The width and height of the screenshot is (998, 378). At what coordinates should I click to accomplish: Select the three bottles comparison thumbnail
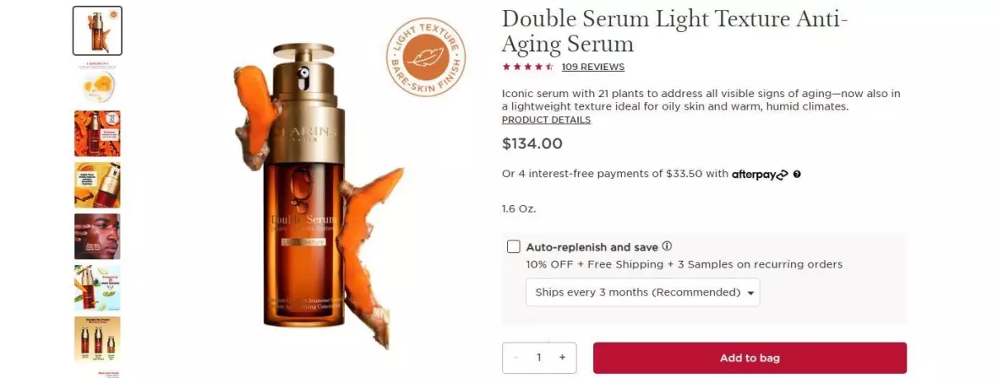[97, 339]
